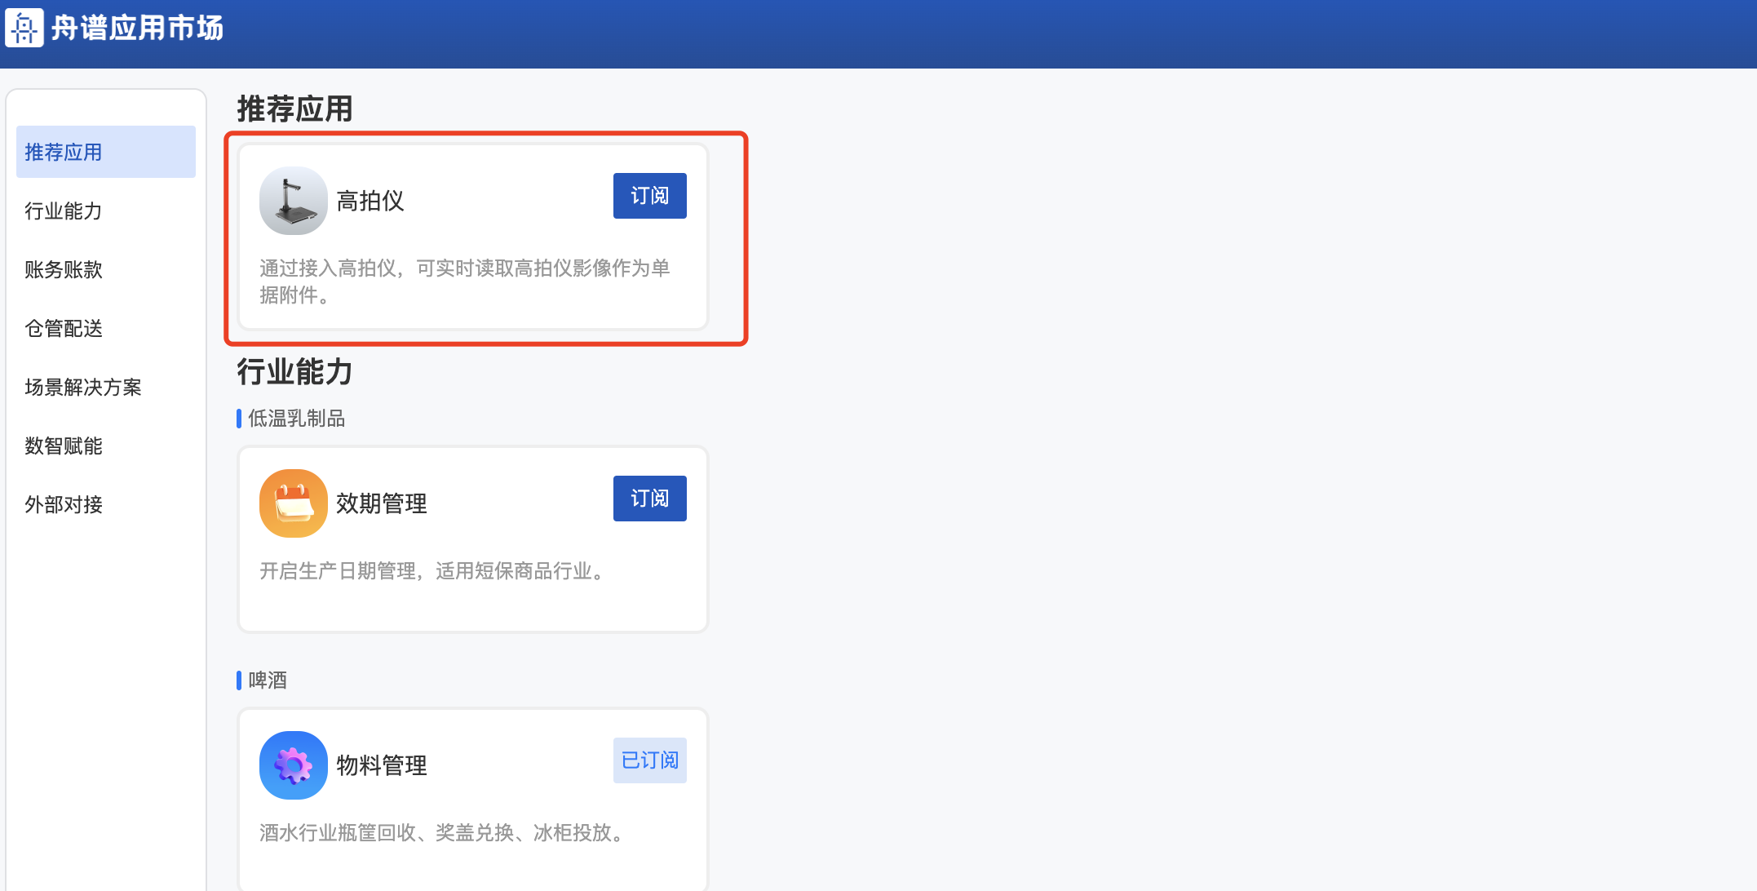The height and width of the screenshot is (891, 1757).
Task: Open 仓管配送 sidebar item
Action: (x=64, y=329)
